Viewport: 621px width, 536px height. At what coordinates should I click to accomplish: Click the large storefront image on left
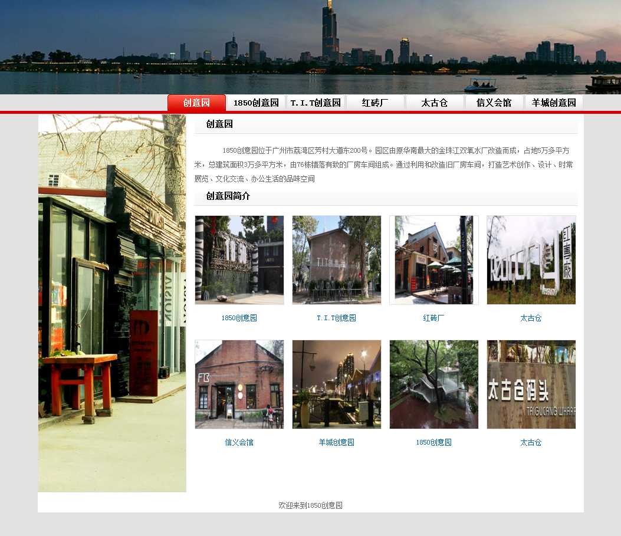pos(112,303)
